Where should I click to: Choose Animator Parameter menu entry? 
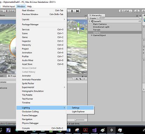coord(42,79)
